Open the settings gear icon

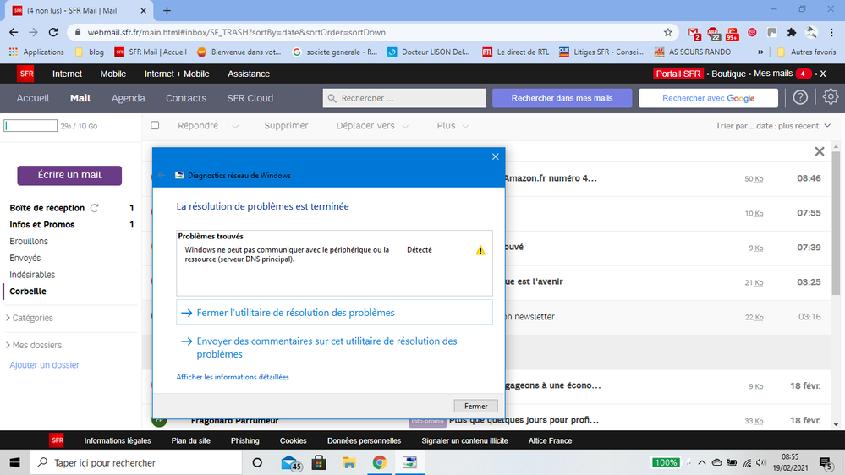tap(831, 98)
